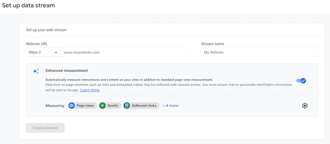Click the green Scrolls icon
Screen dimensions: 330x144
coord(102,105)
